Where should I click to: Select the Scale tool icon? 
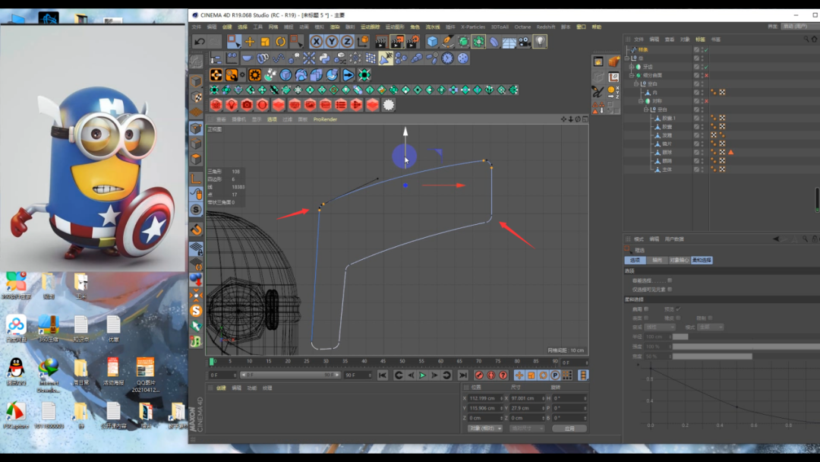pos(265,41)
